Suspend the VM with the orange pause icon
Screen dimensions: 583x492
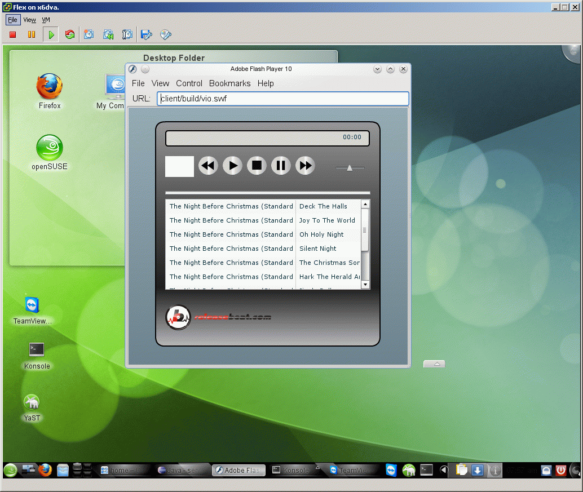point(32,34)
